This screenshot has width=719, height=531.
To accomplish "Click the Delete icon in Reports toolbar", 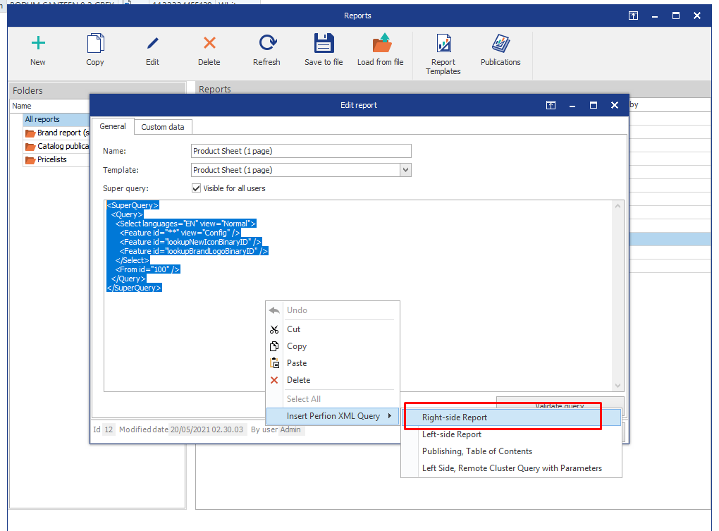I will coord(209,43).
